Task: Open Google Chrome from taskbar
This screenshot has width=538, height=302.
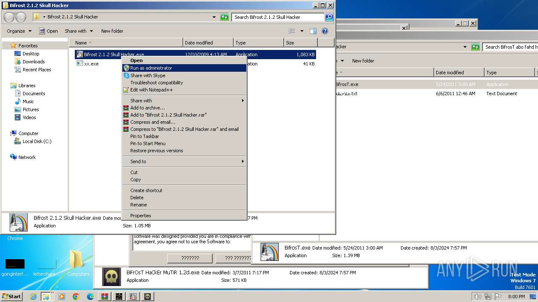Action: tap(76, 297)
